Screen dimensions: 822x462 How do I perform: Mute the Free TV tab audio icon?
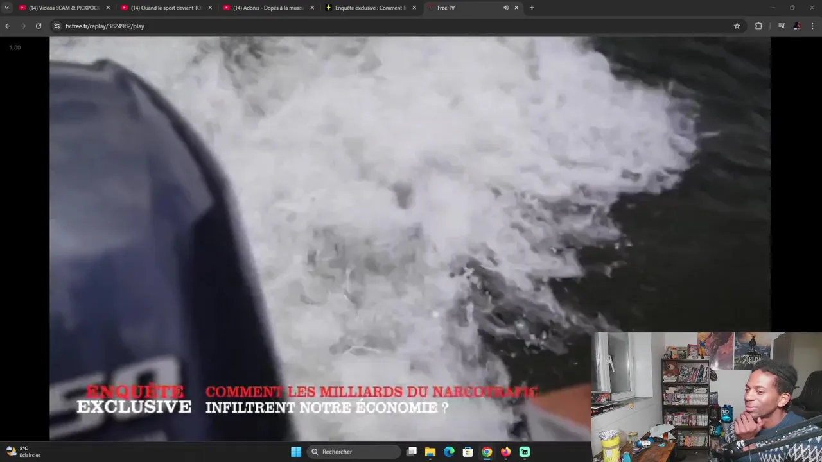point(506,8)
